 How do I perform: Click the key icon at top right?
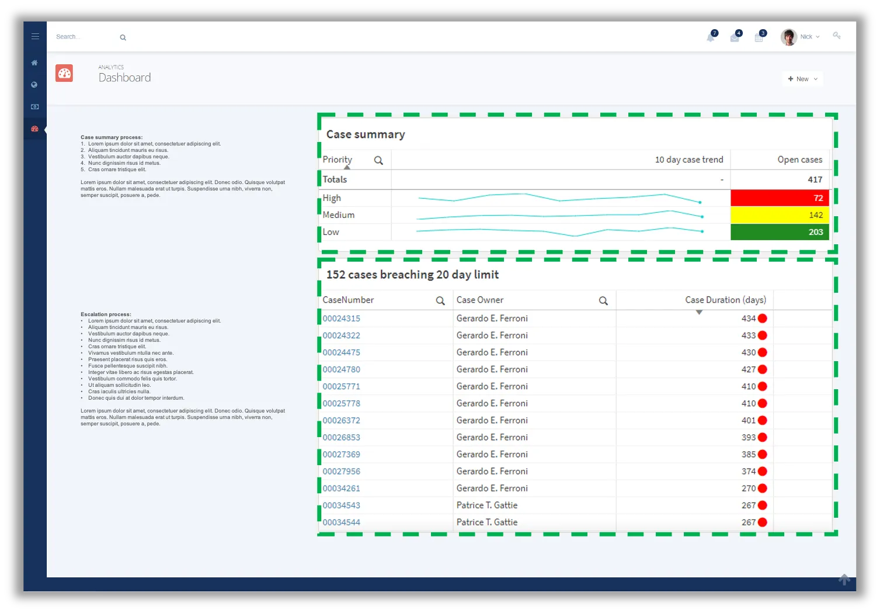pos(837,36)
